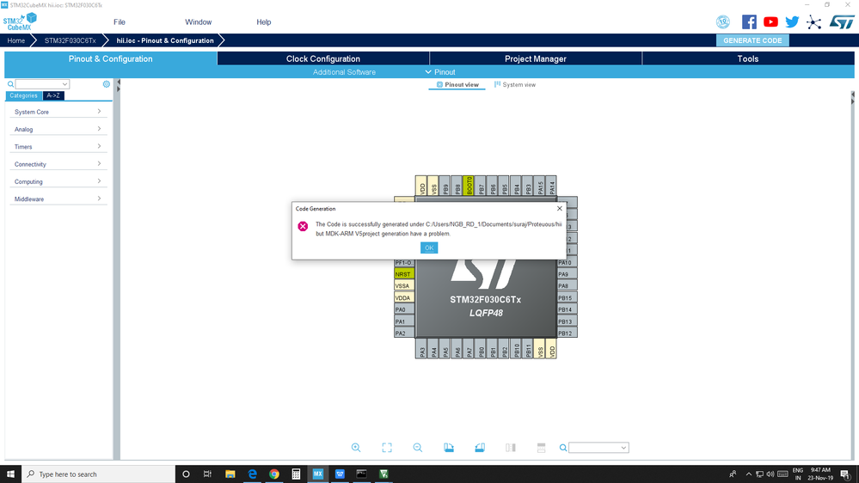Click the 10-year anniversary badge icon
The width and height of the screenshot is (859, 483).
723,21
